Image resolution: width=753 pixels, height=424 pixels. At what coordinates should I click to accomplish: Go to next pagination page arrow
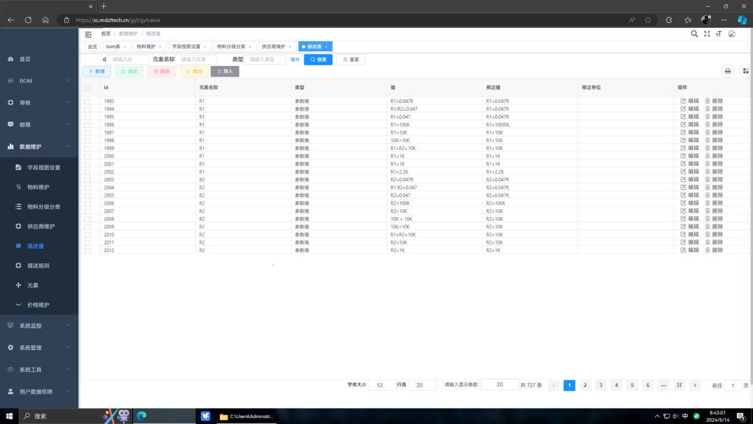point(695,385)
